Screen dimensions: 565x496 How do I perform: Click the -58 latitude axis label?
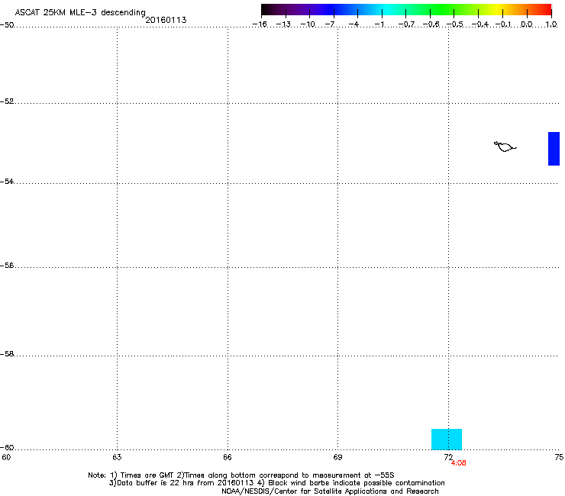[x=7, y=354]
